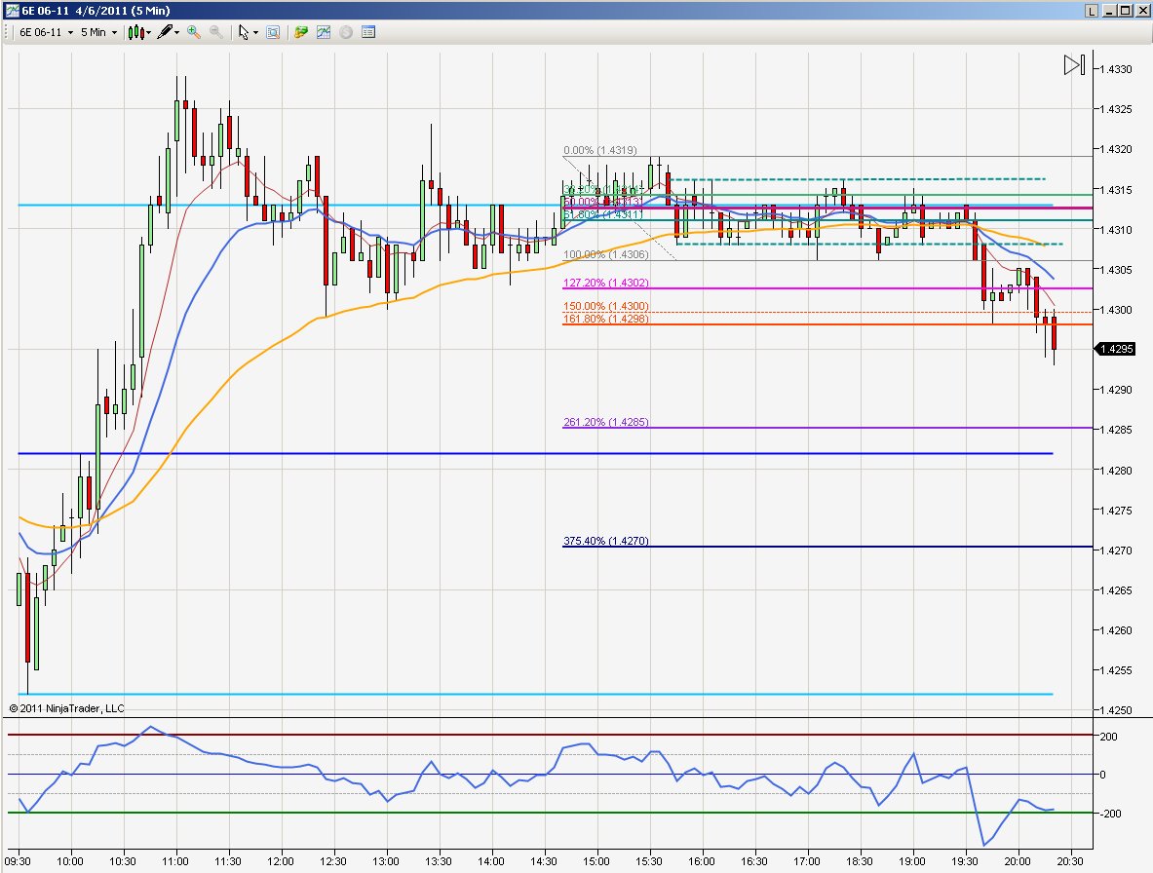Select the 375.40% (1.4270) Fibonacci label
This screenshot has height=873, width=1153.
point(606,540)
